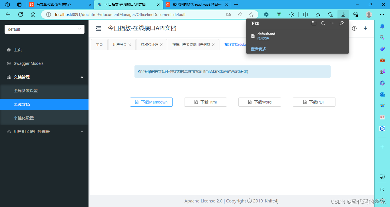View site information icon in address bar
Screen dimensions: 390x207
tap(49, 15)
